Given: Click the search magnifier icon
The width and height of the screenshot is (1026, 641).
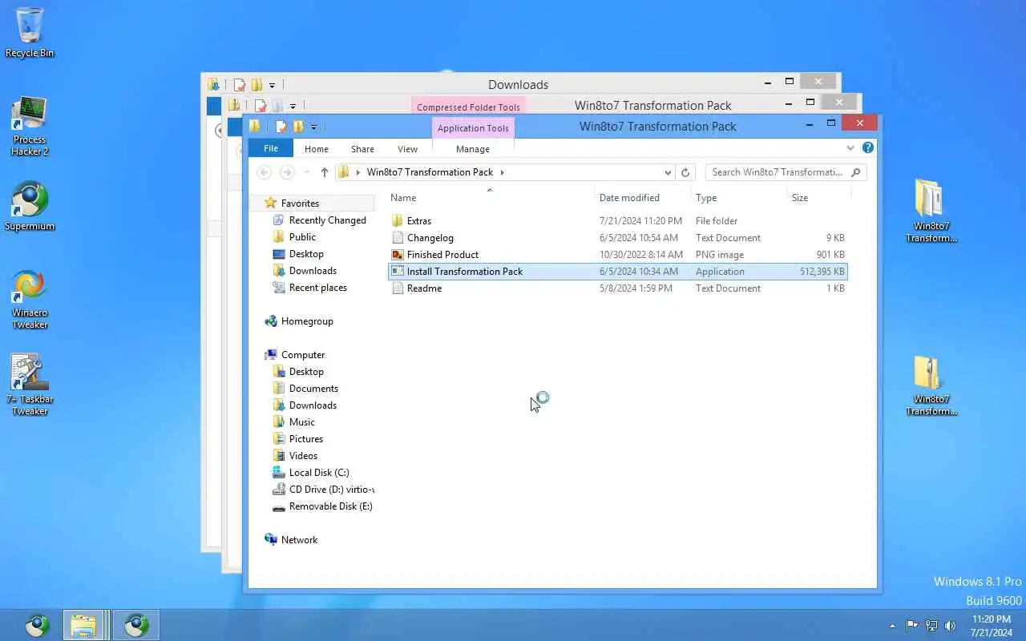Looking at the screenshot, I should 856,172.
